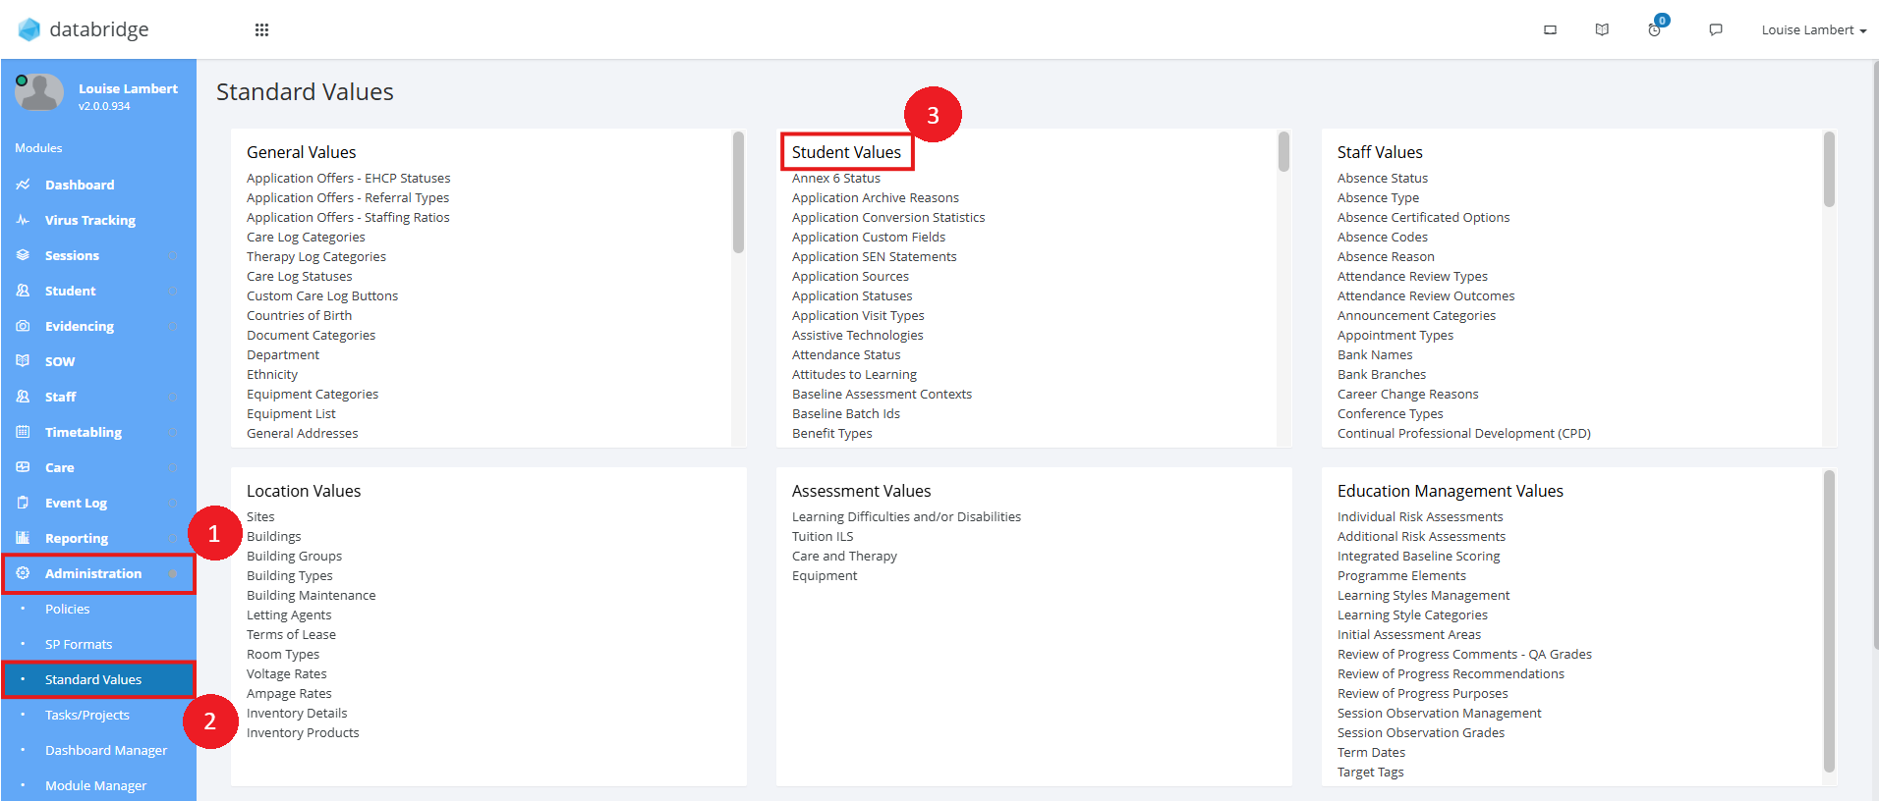Open Learning Styles Management link
Viewport: 1879px width, 801px height.
click(x=1424, y=595)
